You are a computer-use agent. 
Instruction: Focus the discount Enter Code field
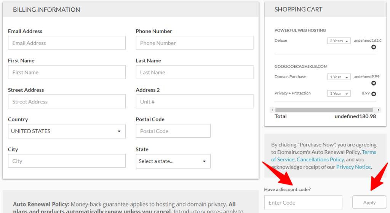(x=303, y=203)
